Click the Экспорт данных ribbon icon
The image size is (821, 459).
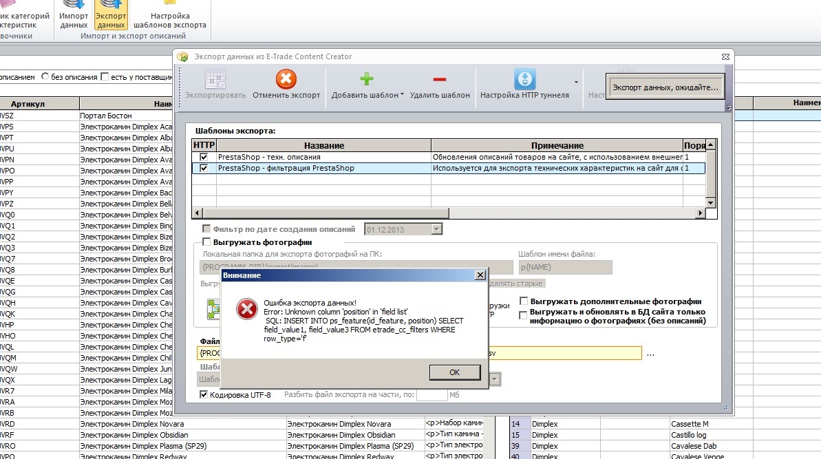111,6
